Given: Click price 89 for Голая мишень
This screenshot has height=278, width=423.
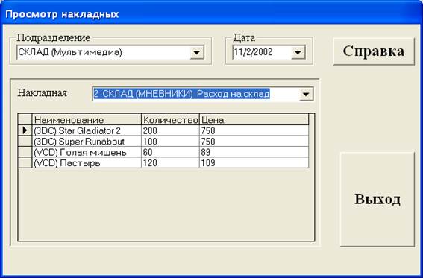Looking at the screenshot, I should (254, 152).
